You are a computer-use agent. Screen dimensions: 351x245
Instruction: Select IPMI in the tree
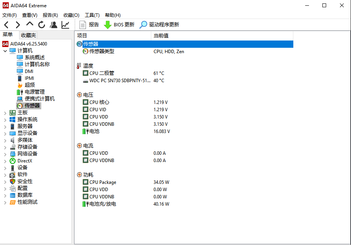26,78
